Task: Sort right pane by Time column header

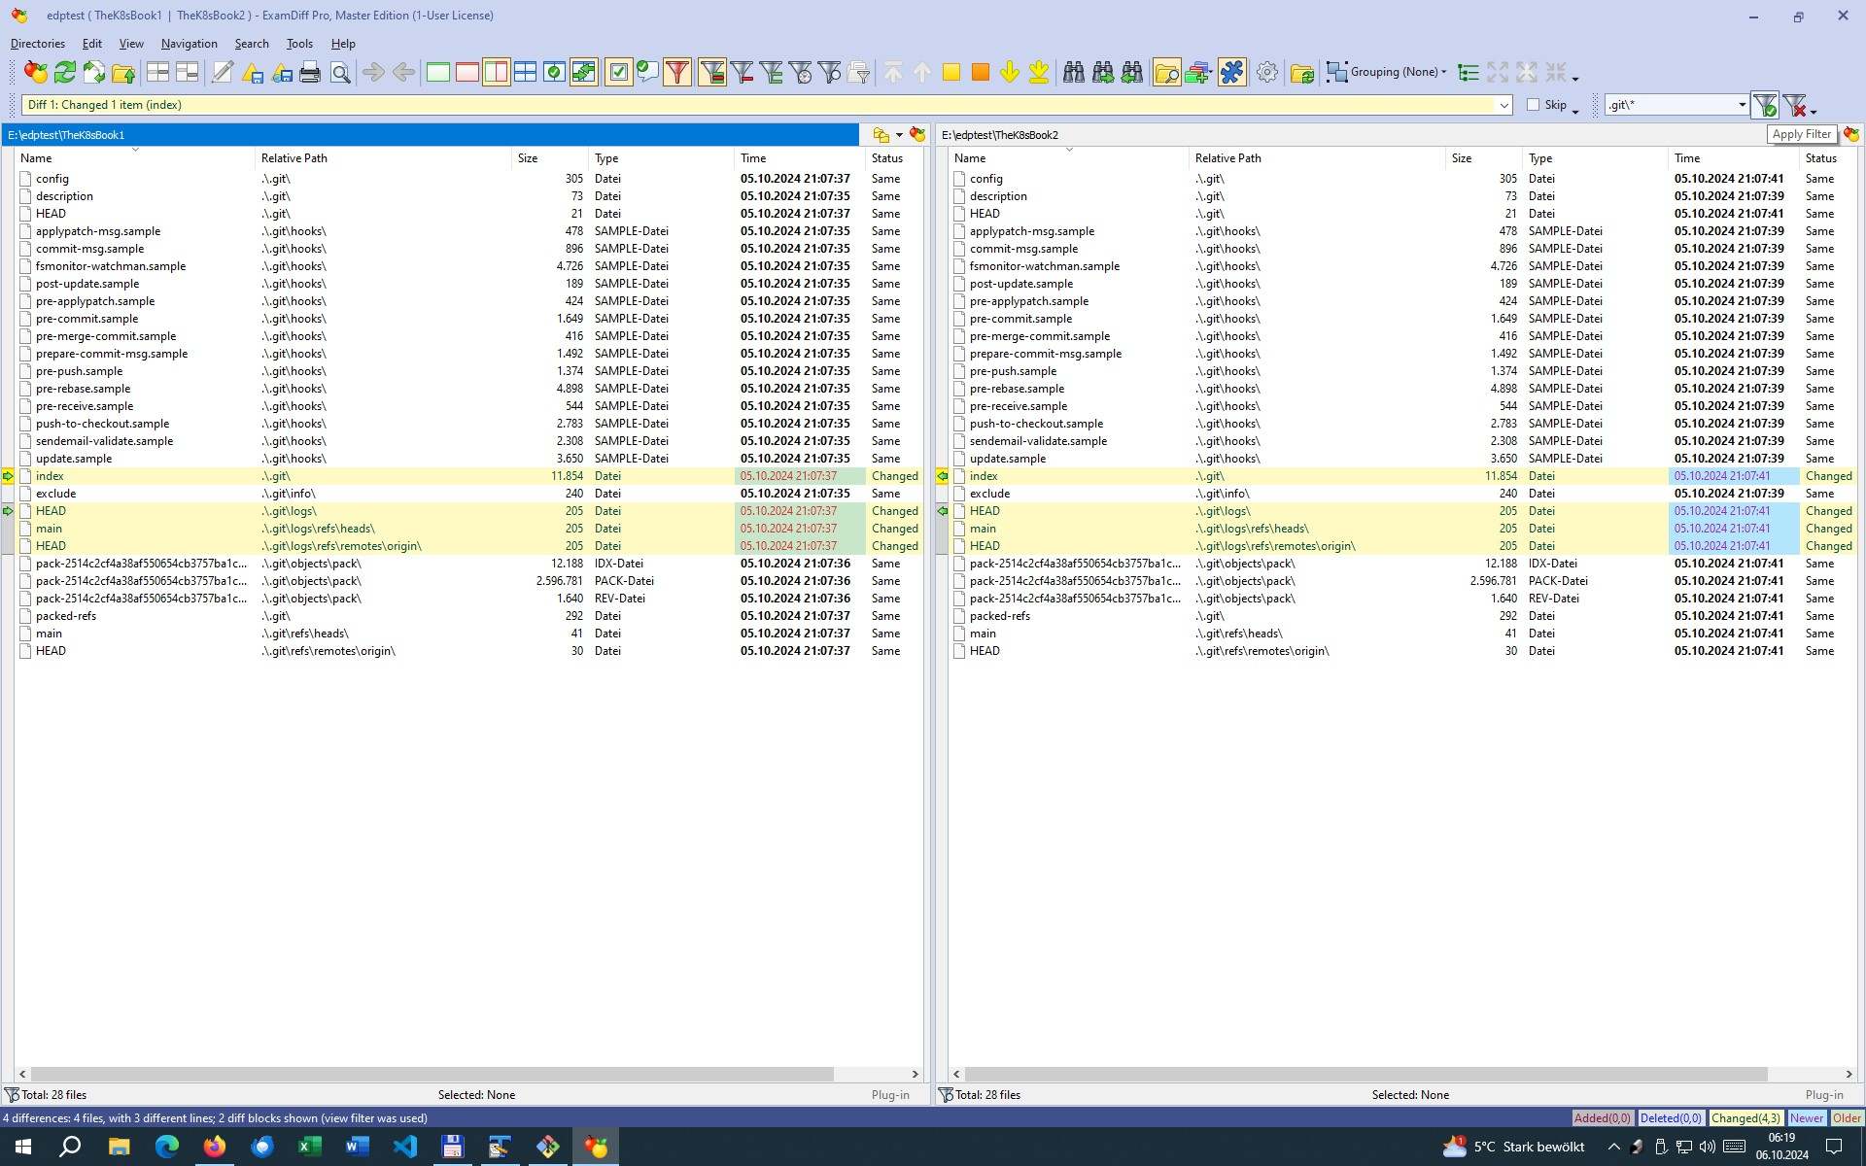Action: click(1733, 158)
